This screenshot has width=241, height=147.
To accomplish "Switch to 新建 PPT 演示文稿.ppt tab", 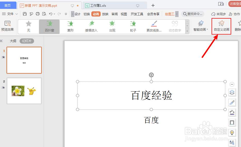I will click(41, 6).
